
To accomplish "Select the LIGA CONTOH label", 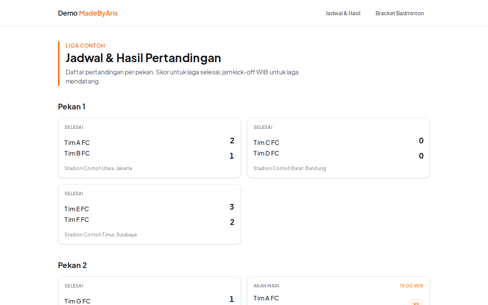I will [x=85, y=45].
